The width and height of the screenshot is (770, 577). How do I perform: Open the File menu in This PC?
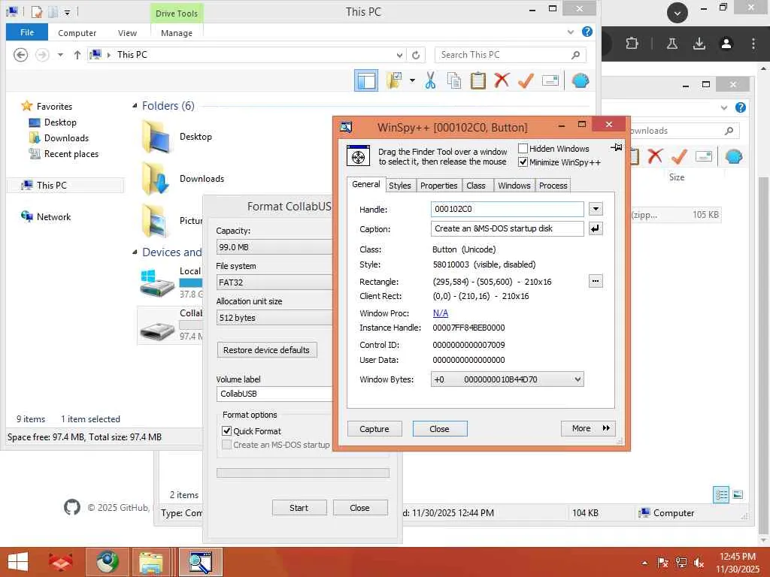click(x=27, y=32)
